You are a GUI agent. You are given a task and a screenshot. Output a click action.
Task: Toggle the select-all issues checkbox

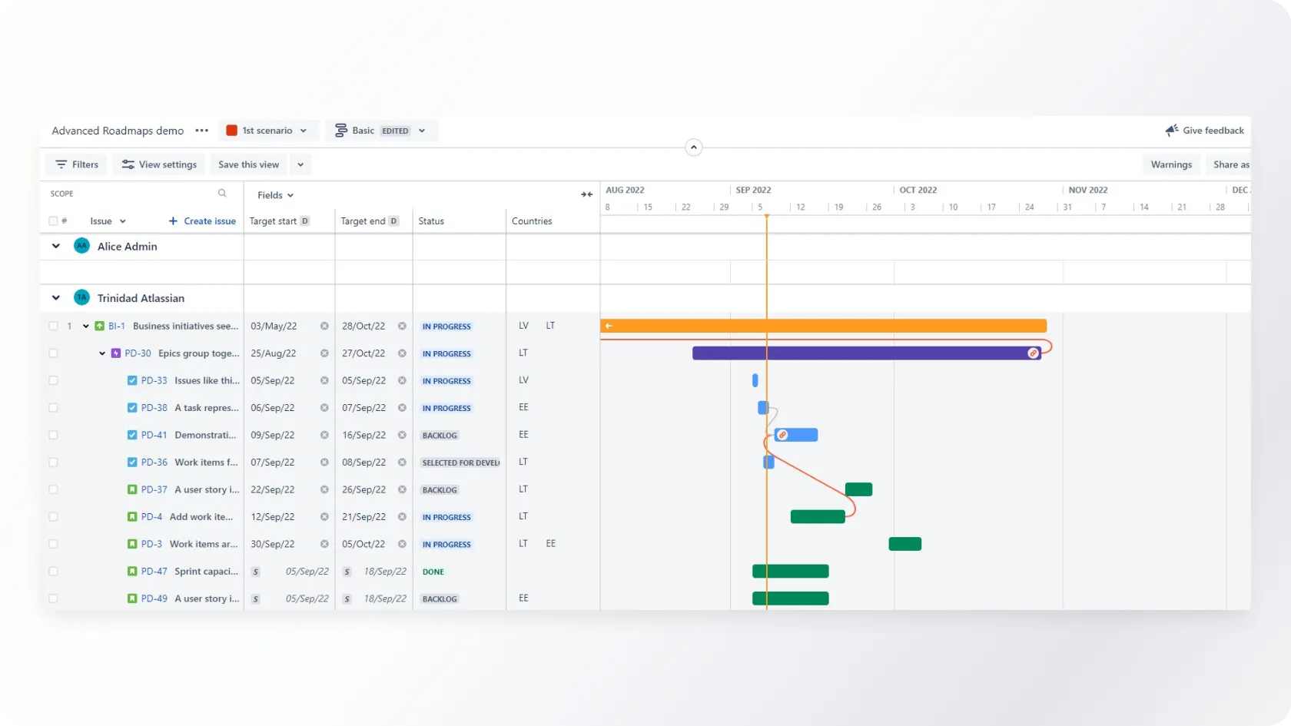(x=53, y=221)
